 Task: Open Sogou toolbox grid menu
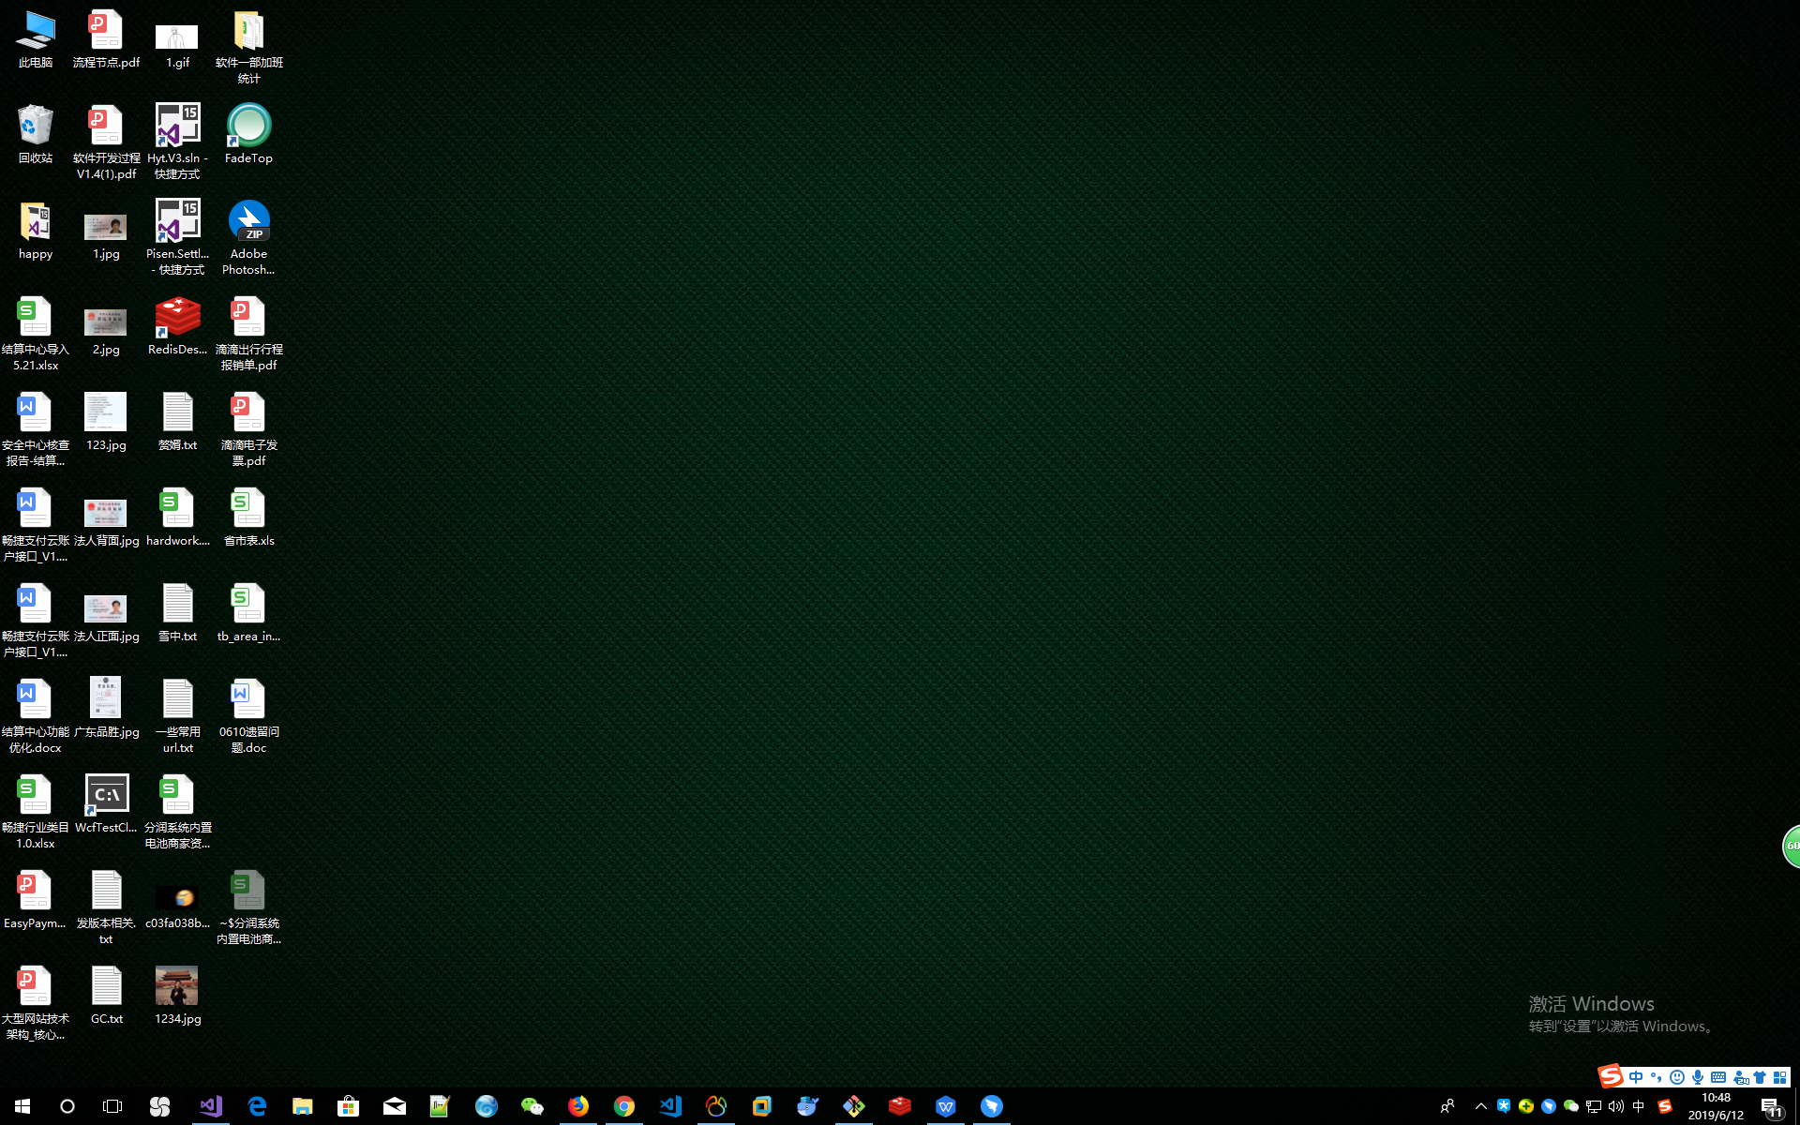tap(1779, 1077)
